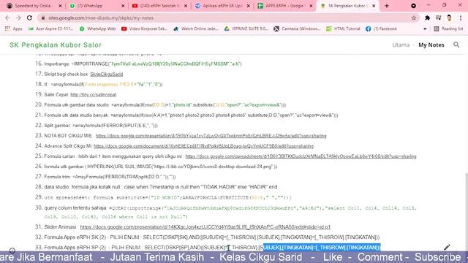468x263 pixels.
Task: Click the page vertical scrollbar
Action: [x=466, y=212]
